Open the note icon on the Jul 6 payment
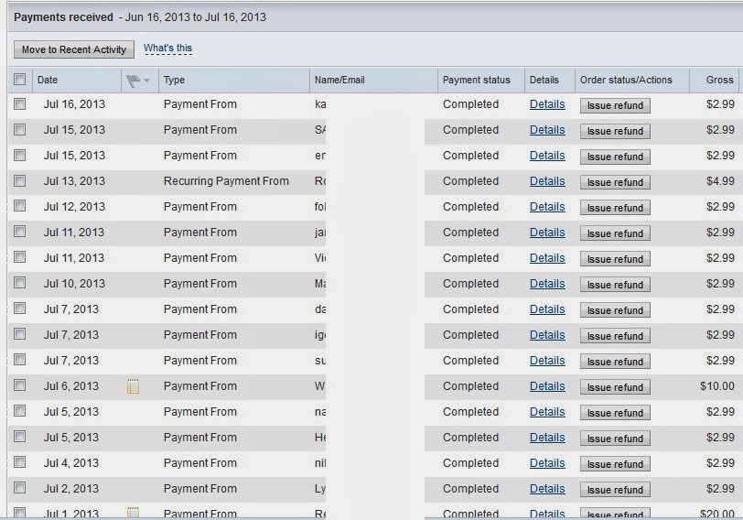The height and width of the screenshot is (520, 743). pos(133,386)
